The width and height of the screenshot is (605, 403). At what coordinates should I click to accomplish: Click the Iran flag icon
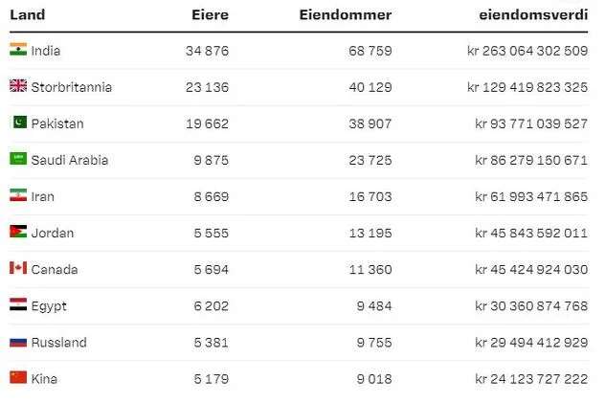pos(18,195)
